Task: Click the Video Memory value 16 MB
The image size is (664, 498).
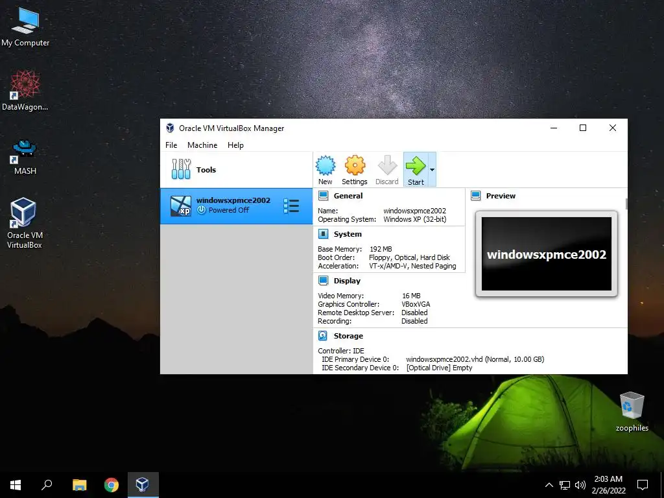Action: pos(411,296)
